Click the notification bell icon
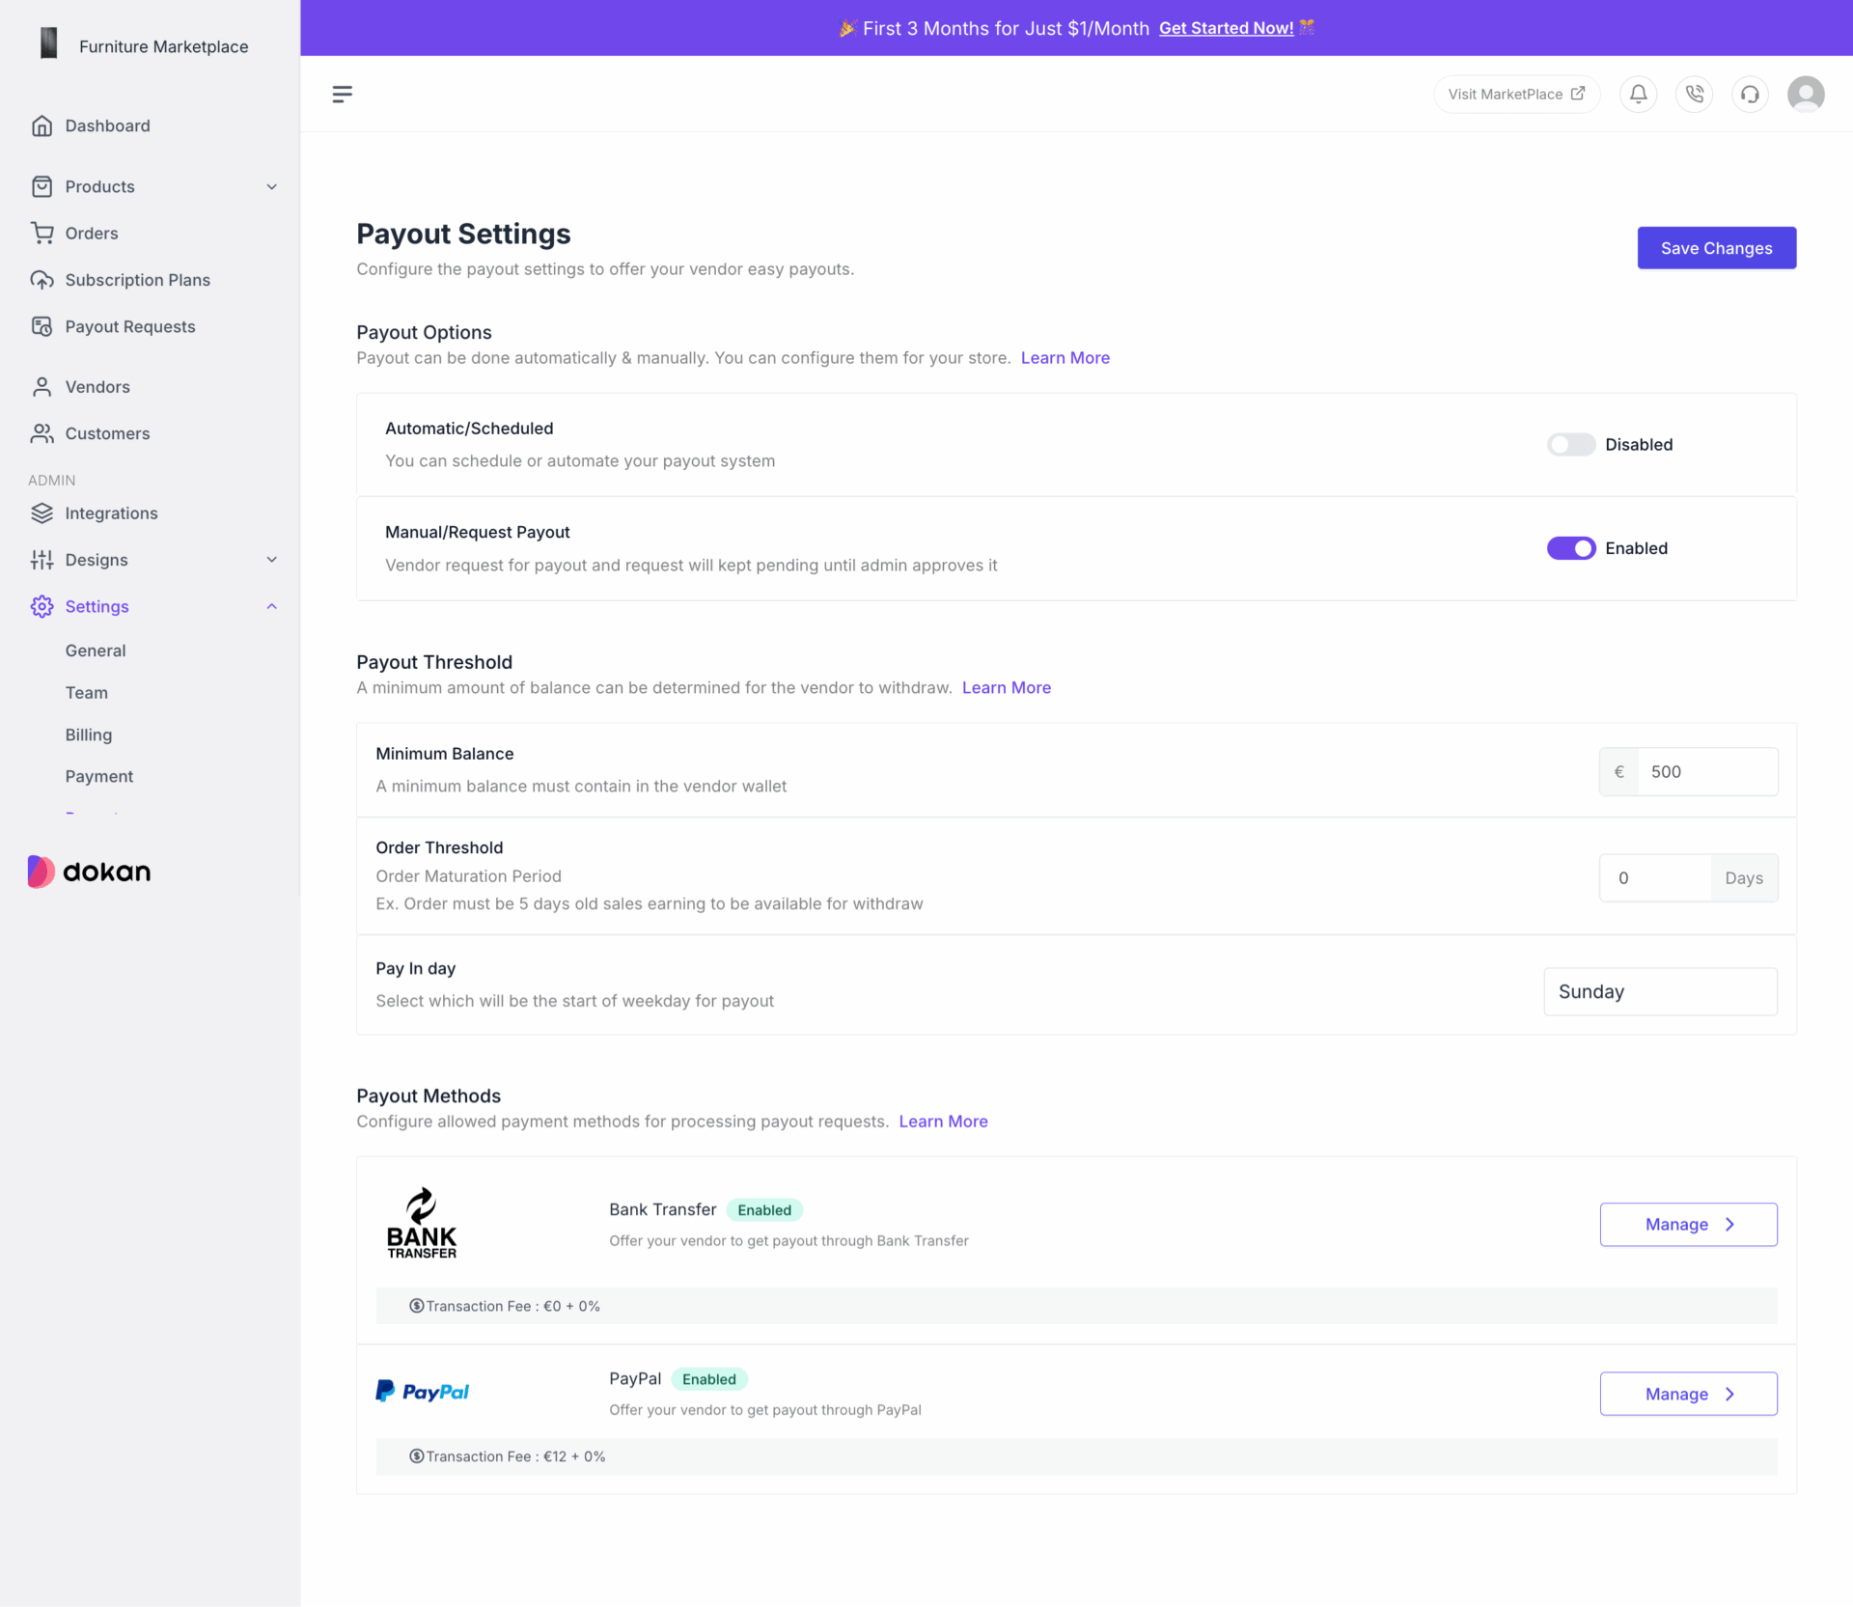 click(1641, 95)
